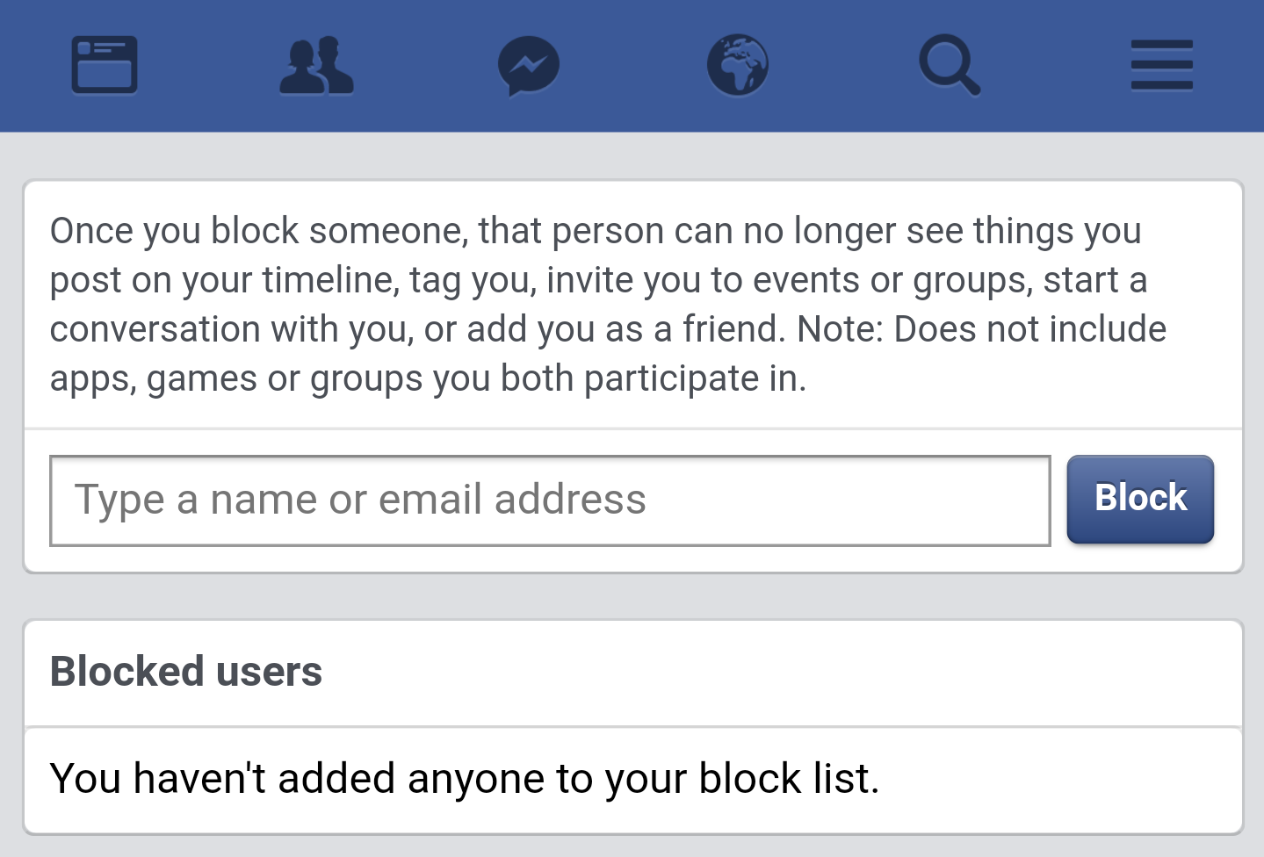Expand the three-line menu in header
The width and height of the screenshot is (1264, 857).
pos(1161,65)
